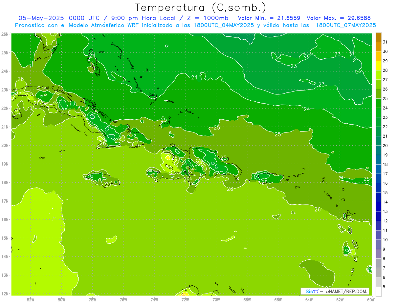Click the purple swatch between 9 and 10
The image size is (394, 304).
pyautogui.click(x=379, y=244)
